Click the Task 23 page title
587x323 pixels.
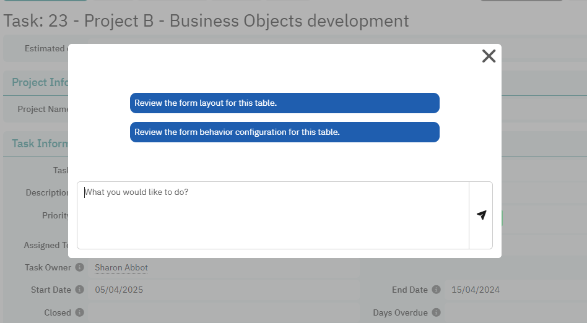[x=206, y=20]
